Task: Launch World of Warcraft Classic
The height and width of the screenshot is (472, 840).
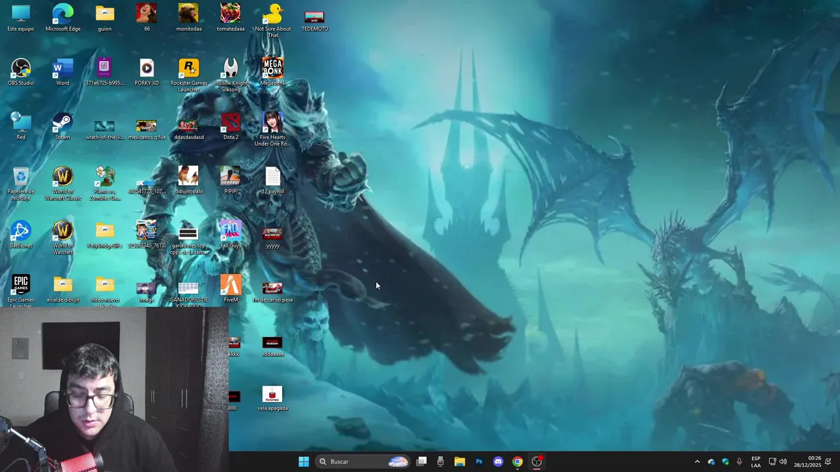Action: tap(63, 184)
